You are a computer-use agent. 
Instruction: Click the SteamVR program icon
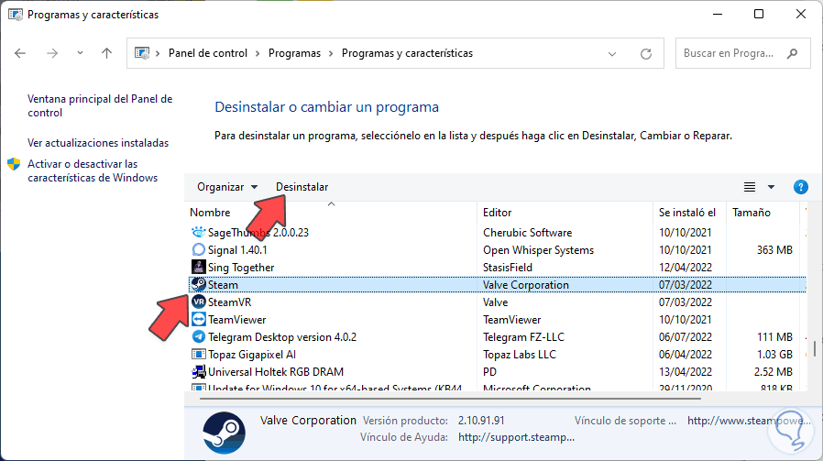pyautogui.click(x=198, y=302)
